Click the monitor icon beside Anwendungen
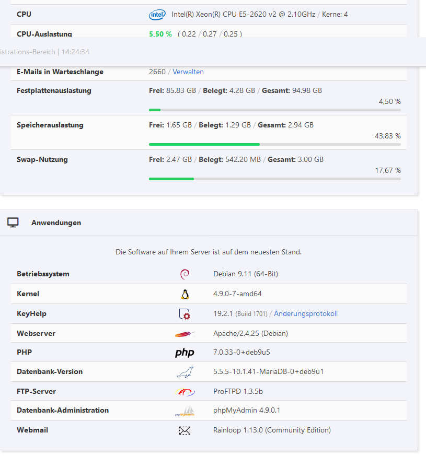 (x=13, y=223)
